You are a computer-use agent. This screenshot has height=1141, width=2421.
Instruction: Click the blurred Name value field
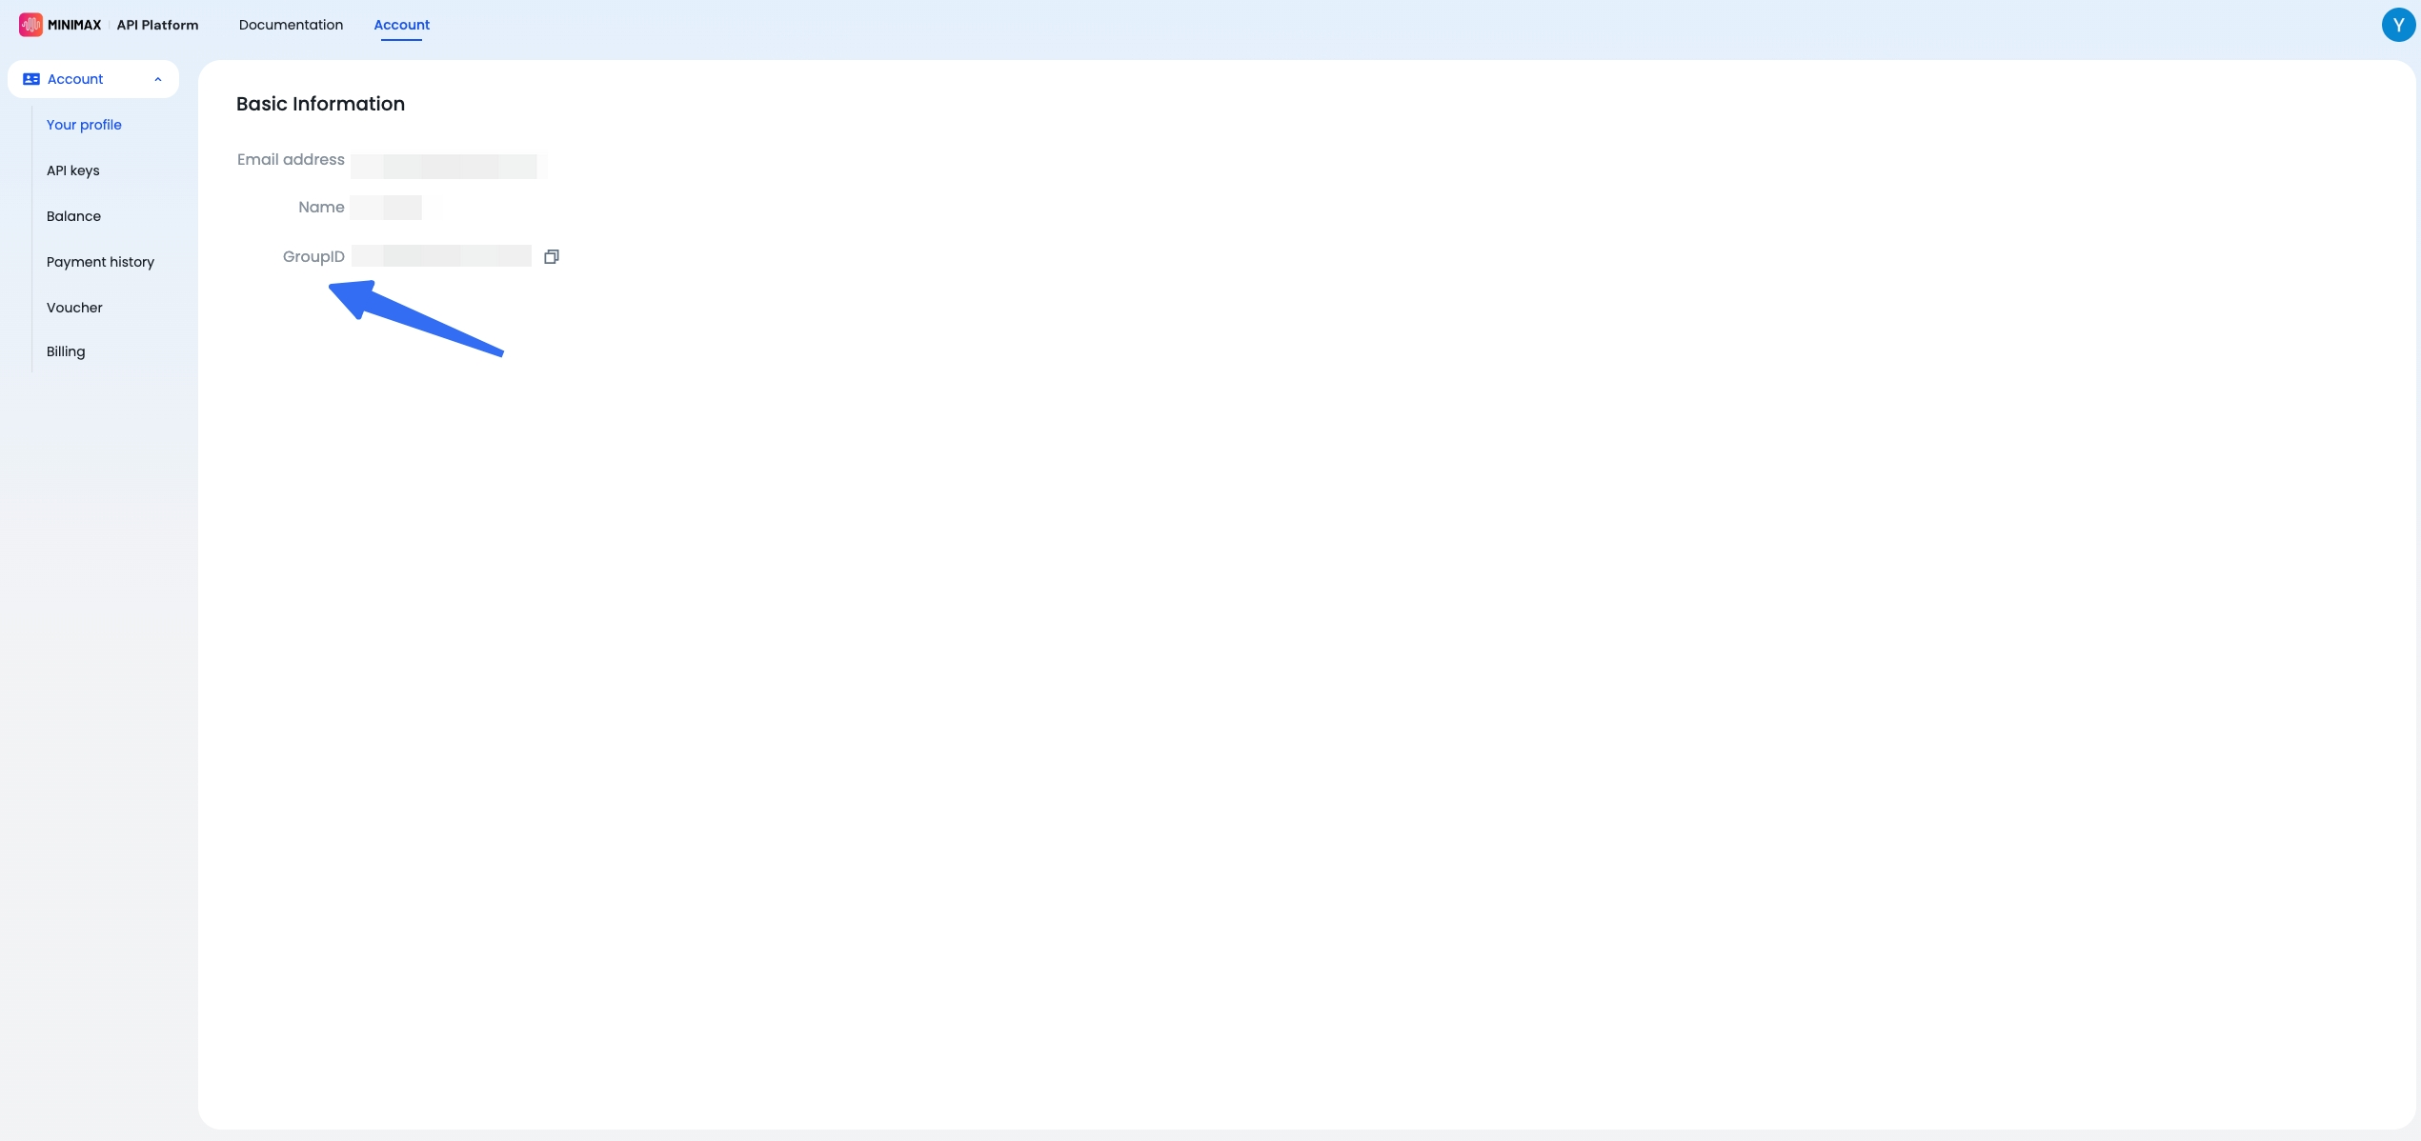[386, 207]
